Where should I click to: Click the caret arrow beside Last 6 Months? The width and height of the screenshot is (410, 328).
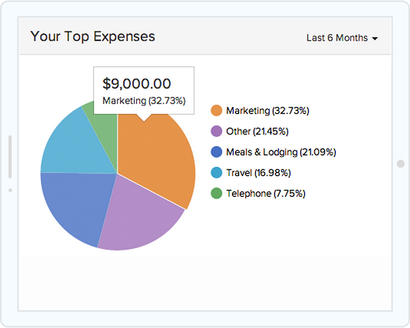pyautogui.click(x=375, y=39)
